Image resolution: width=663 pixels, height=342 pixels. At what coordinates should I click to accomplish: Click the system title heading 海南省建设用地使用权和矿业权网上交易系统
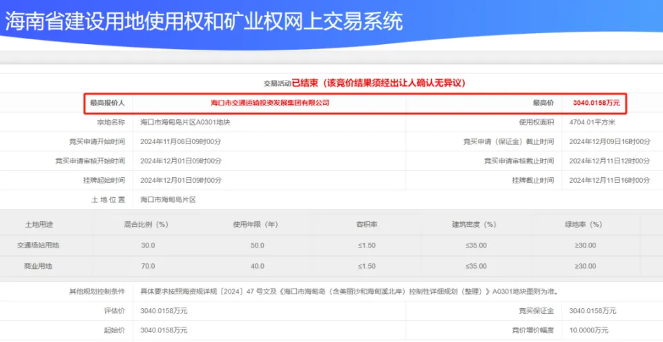[x=204, y=22]
